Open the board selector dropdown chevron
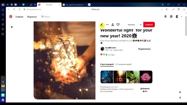 click(x=141, y=25)
